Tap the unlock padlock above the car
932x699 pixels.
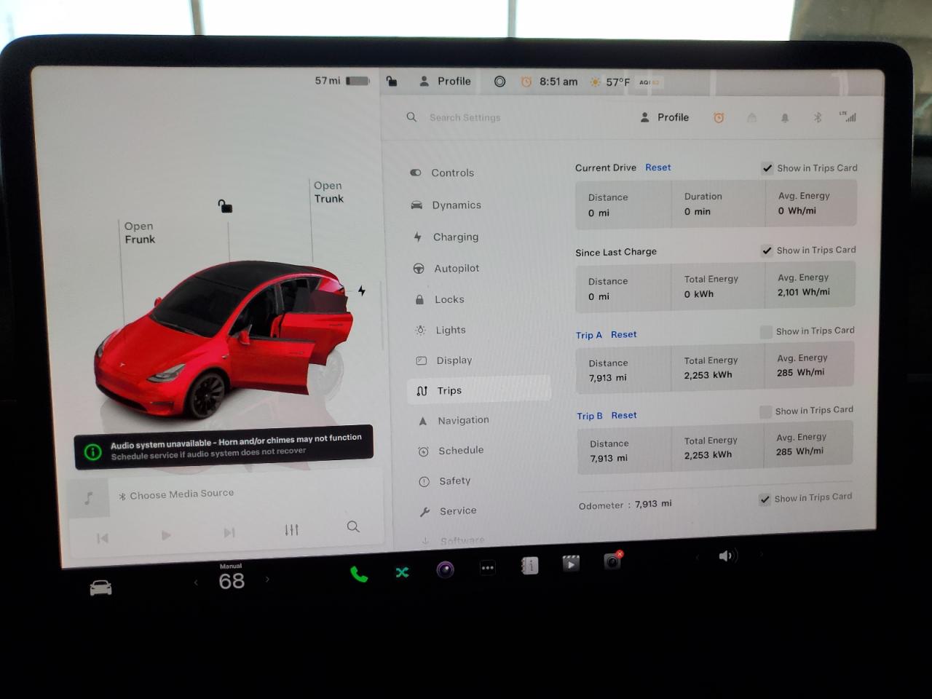tap(225, 206)
